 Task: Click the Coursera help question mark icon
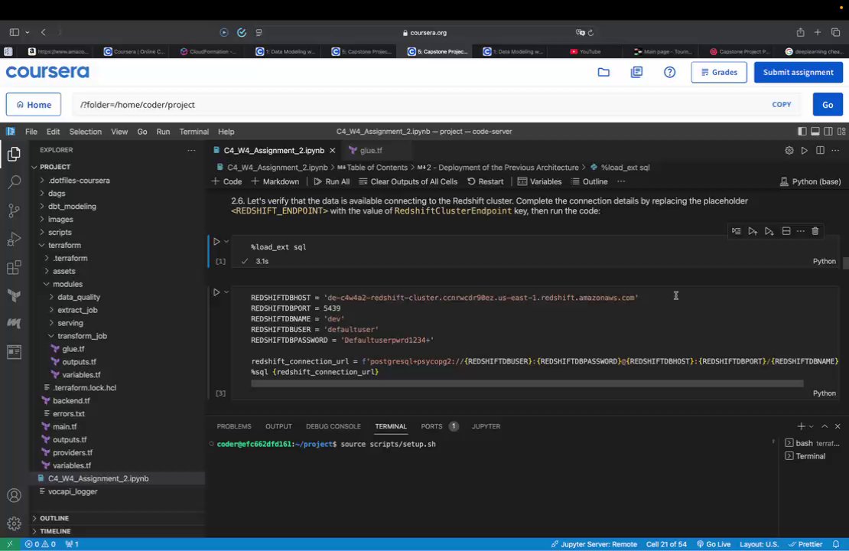pyautogui.click(x=669, y=72)
